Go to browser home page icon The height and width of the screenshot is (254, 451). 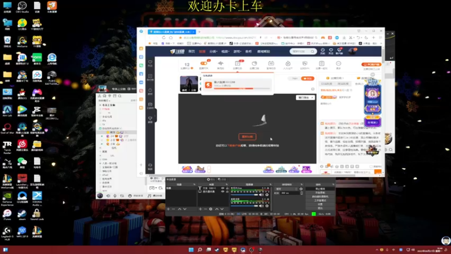171,38
